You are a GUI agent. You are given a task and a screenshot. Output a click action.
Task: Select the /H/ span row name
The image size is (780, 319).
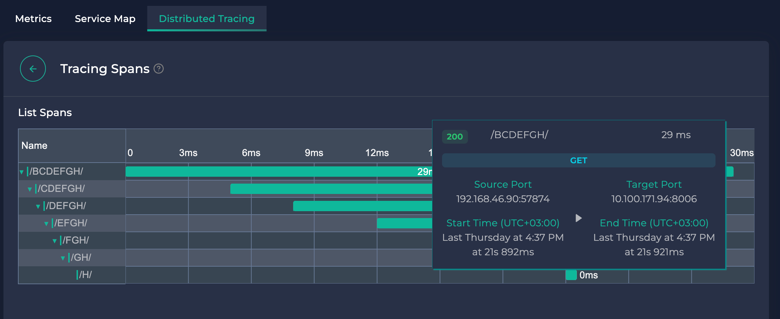[85, 275]
